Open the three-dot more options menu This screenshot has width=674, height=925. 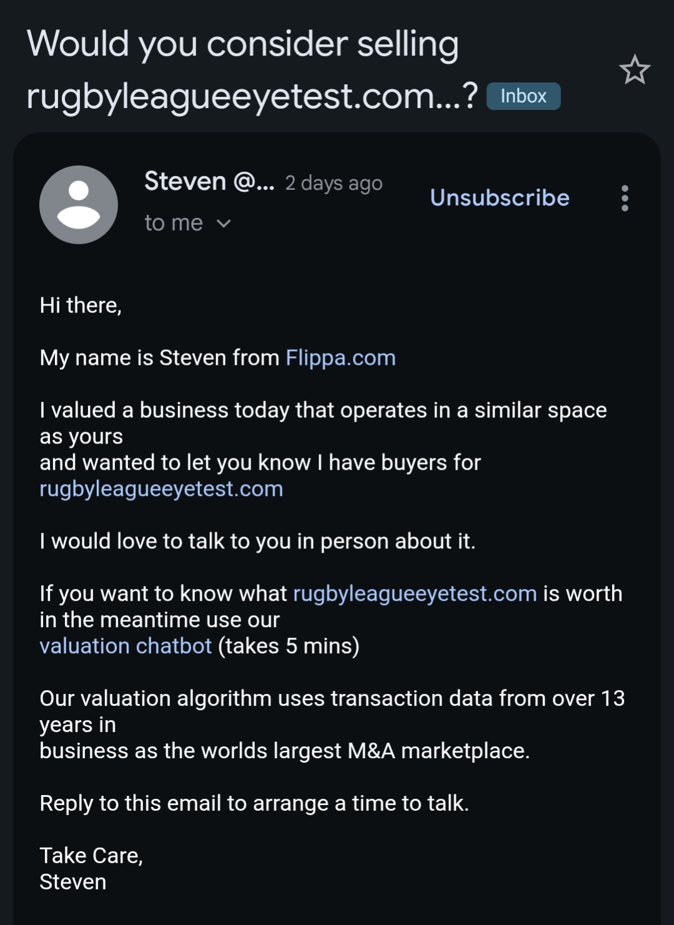625,199
